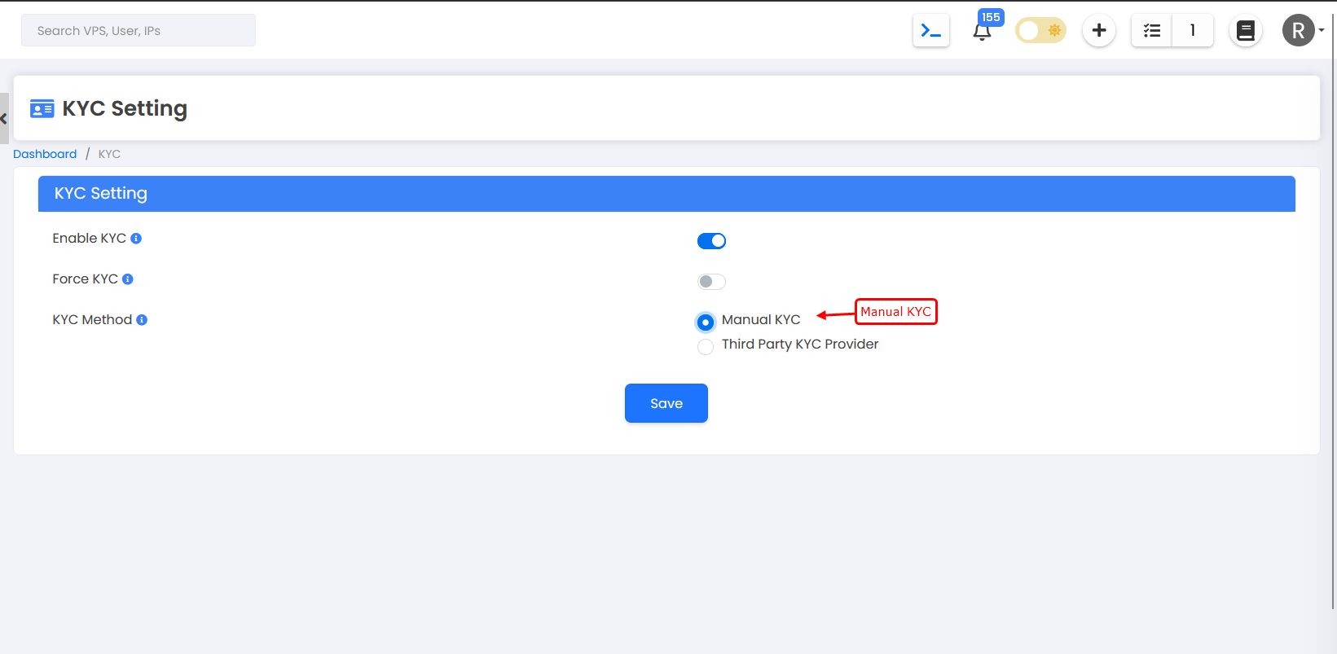1337x654 pixels.
Task: Click the Force KYC info icon
Action: pyautogui.click(x=128, y=279)
